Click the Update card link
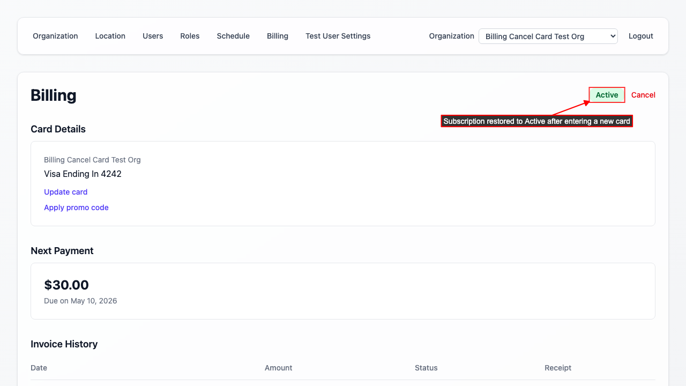This screenshot has width=686, height=386. 65,192
